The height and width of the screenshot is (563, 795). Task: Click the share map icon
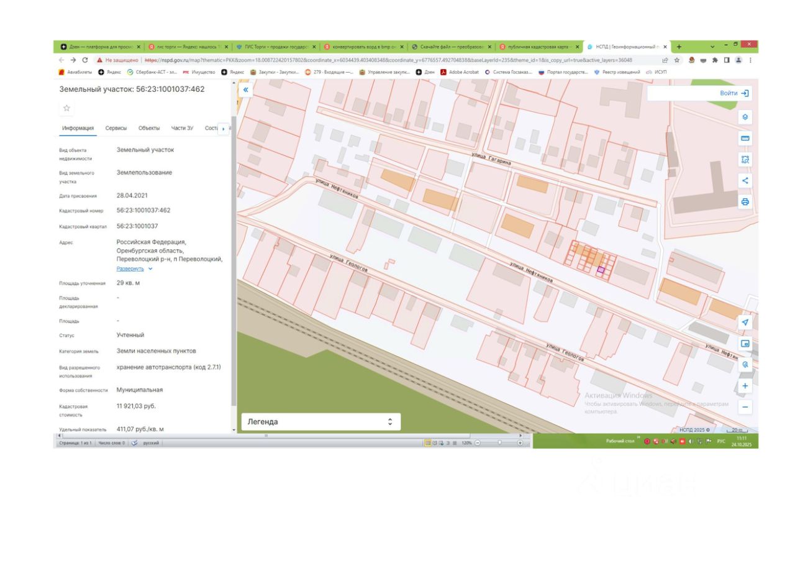click(745, 181)
